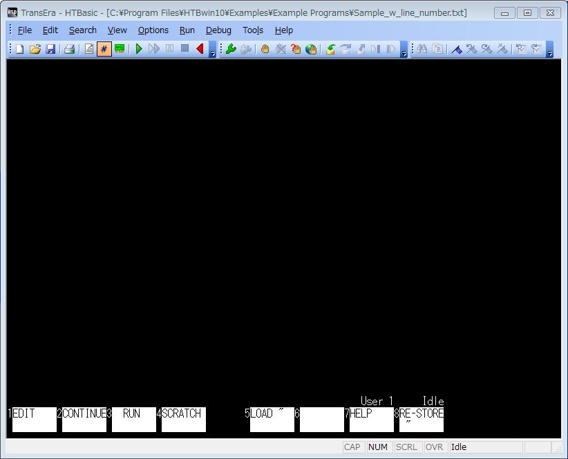The width and height of the screenshot is (568, 459).
Task: Click the grayed step over arrow icon
Action: coord(345,49)
